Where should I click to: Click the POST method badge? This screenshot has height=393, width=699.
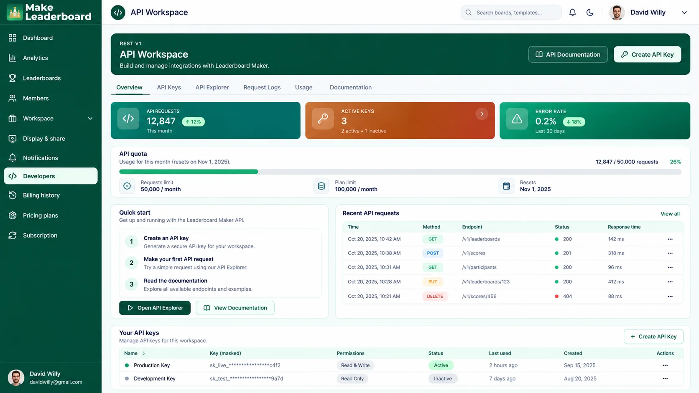[433, 253]
